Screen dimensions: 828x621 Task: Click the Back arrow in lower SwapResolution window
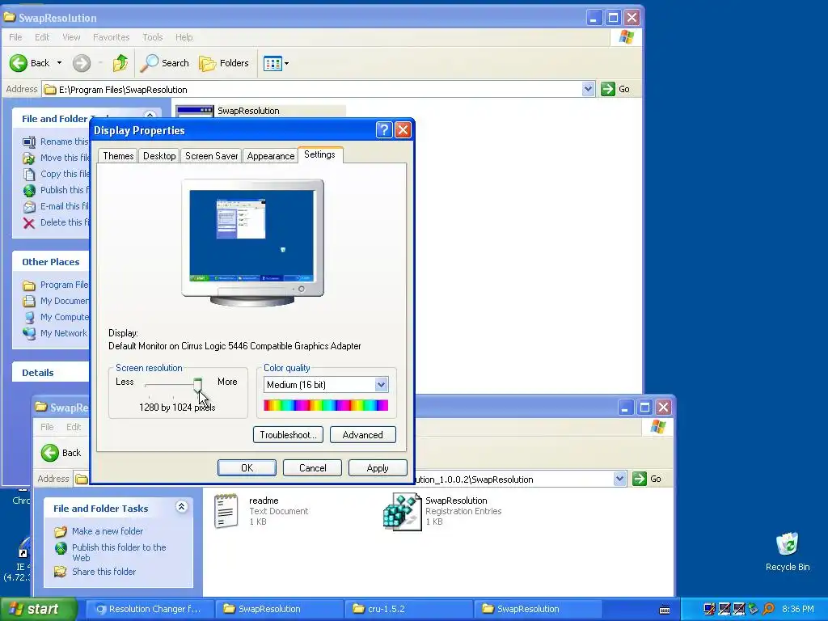pos(50,453)
